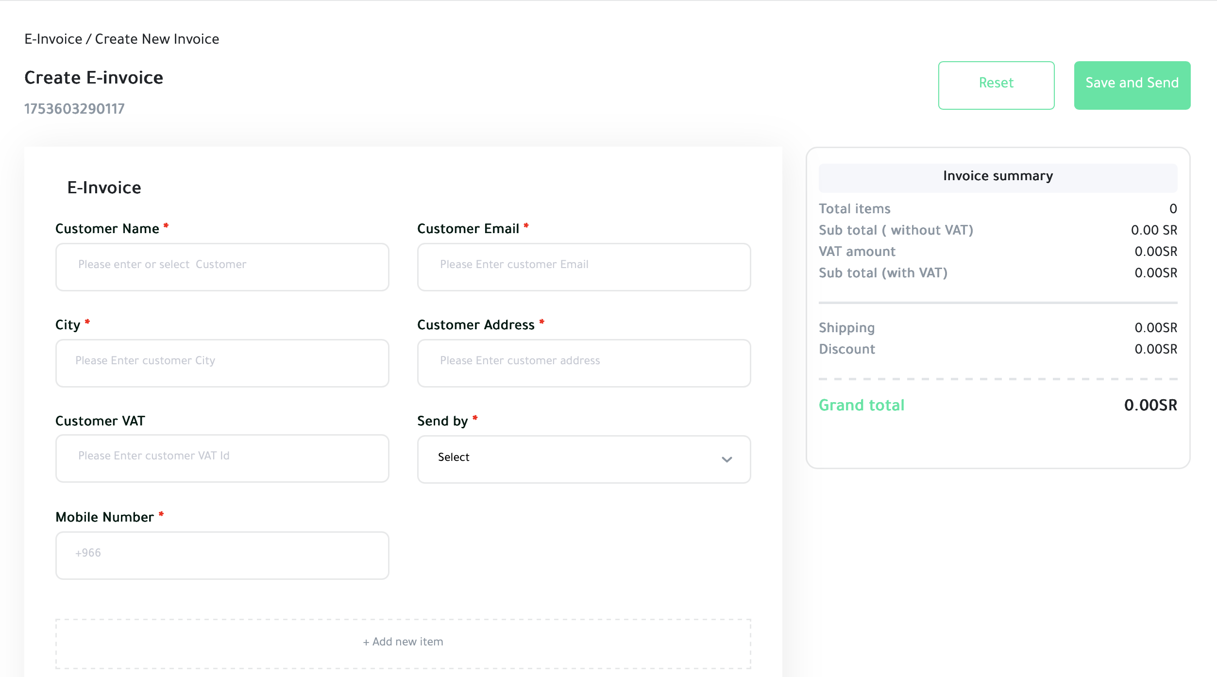The width and height of the screenshot is (1217, 677).
Task: Click the Customer Name label
Action: 107,229
